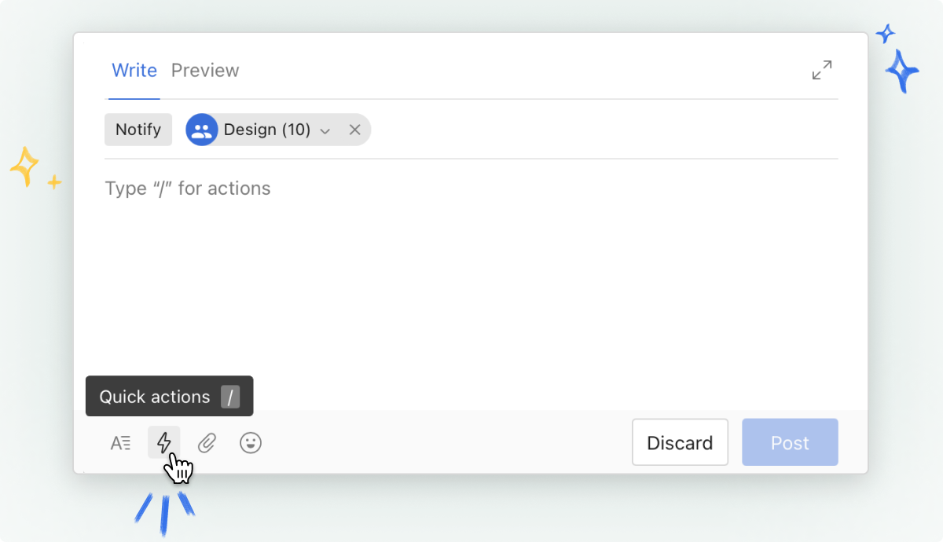Viewport: 943px width, 542px height.
Task: Open text formatting options icon
Action: click(x=120, y=443)
